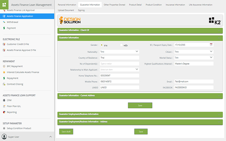
Task: Click the BFC Repayment icon
Action: (4, 66)
